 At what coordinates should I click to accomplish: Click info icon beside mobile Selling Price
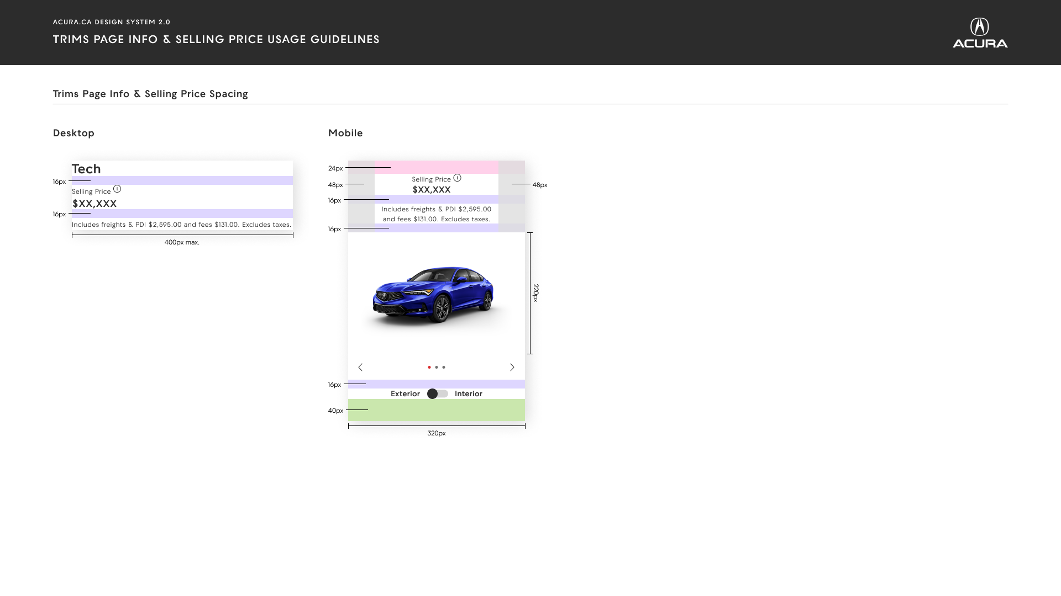457,178
